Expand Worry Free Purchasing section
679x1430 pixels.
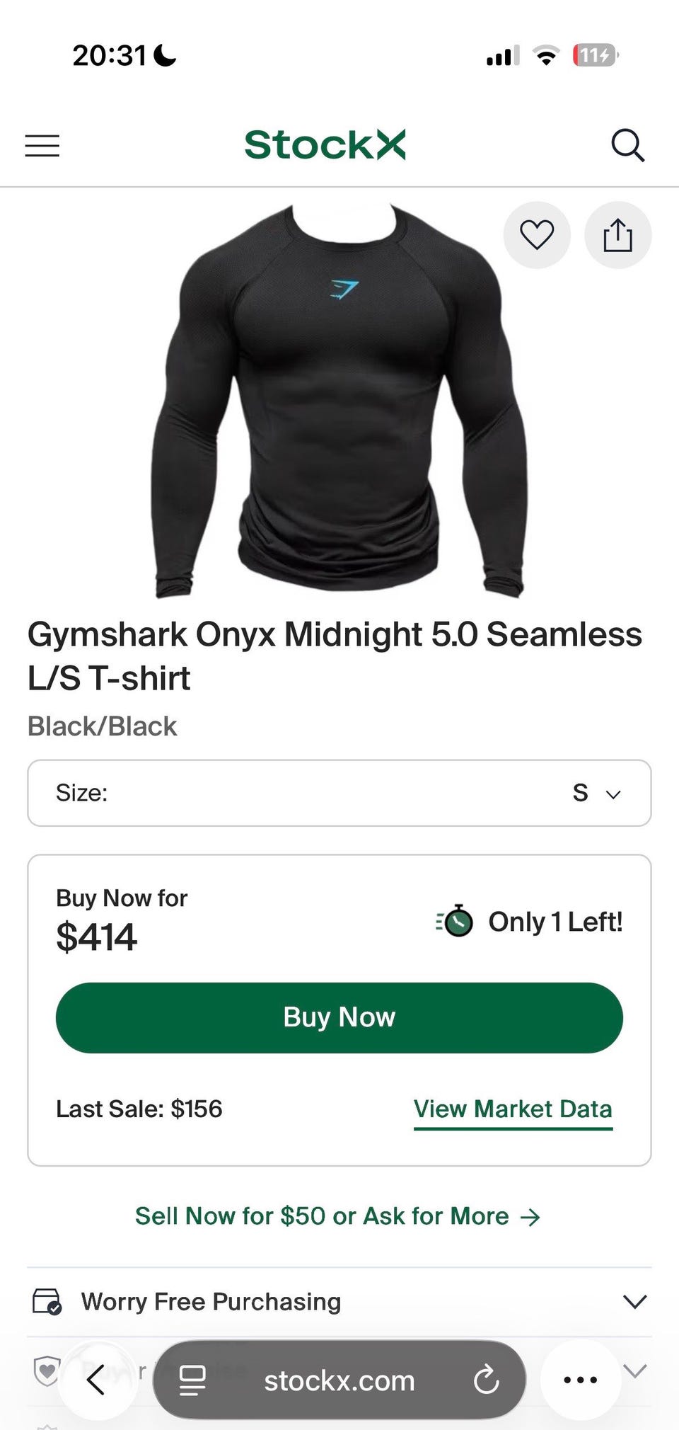634,1301
